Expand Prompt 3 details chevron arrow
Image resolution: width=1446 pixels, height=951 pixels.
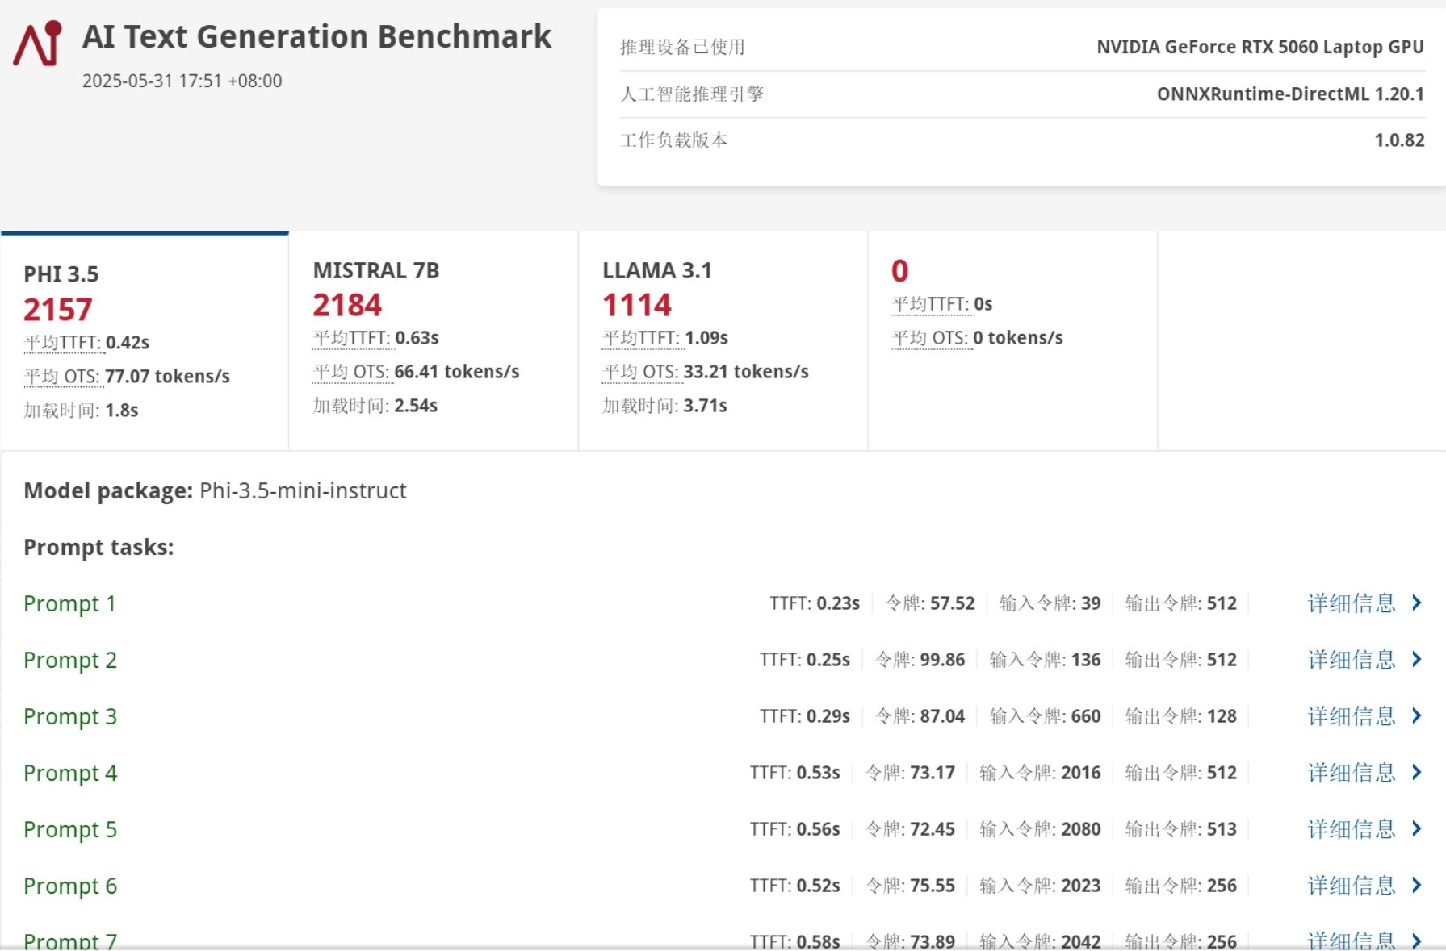tap(1416, 716)
